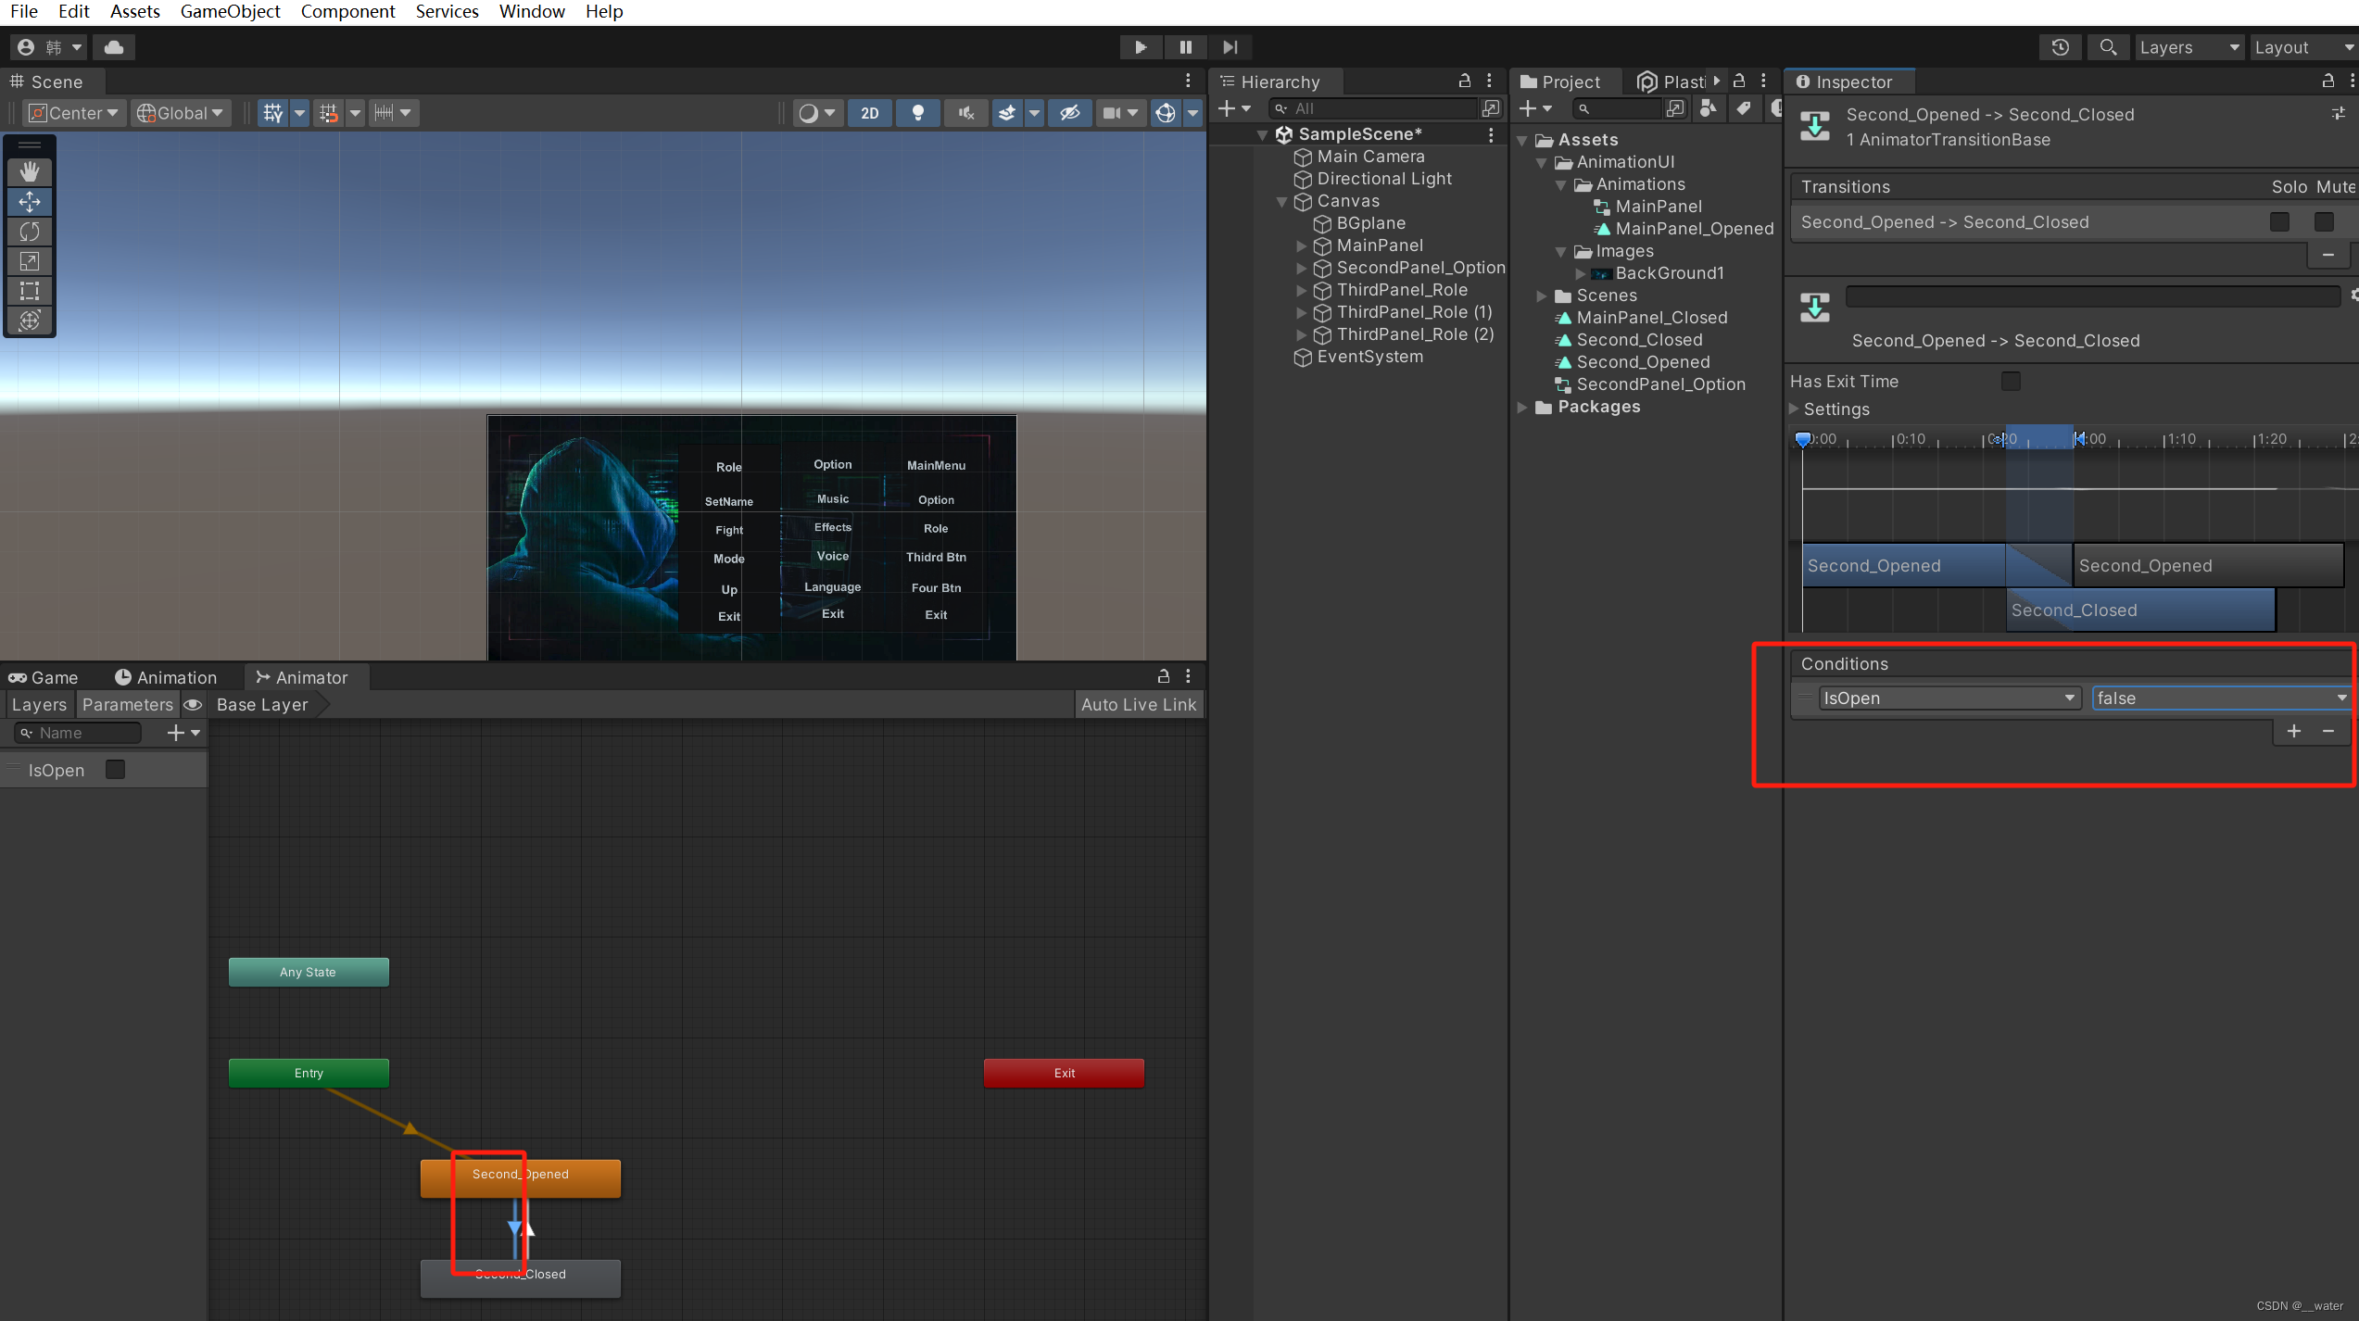Open the account dropdown icon
The image size is (2359, 1321).
click(x=50, y=46)
